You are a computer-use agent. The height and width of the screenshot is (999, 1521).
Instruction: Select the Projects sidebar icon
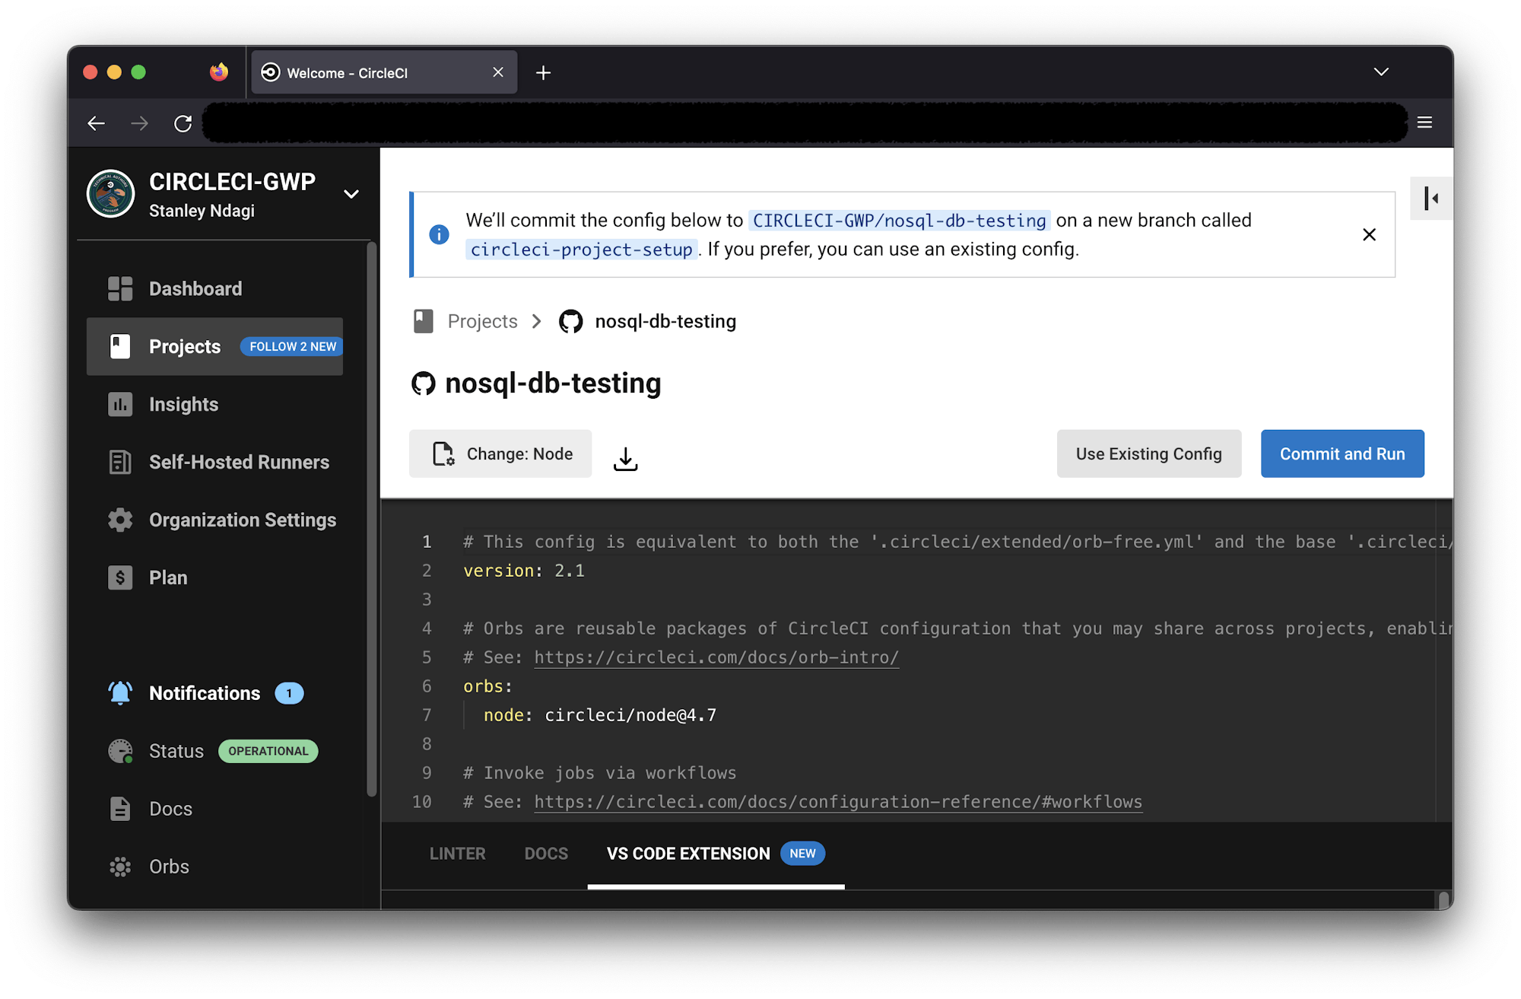click(x=120, y=346)
